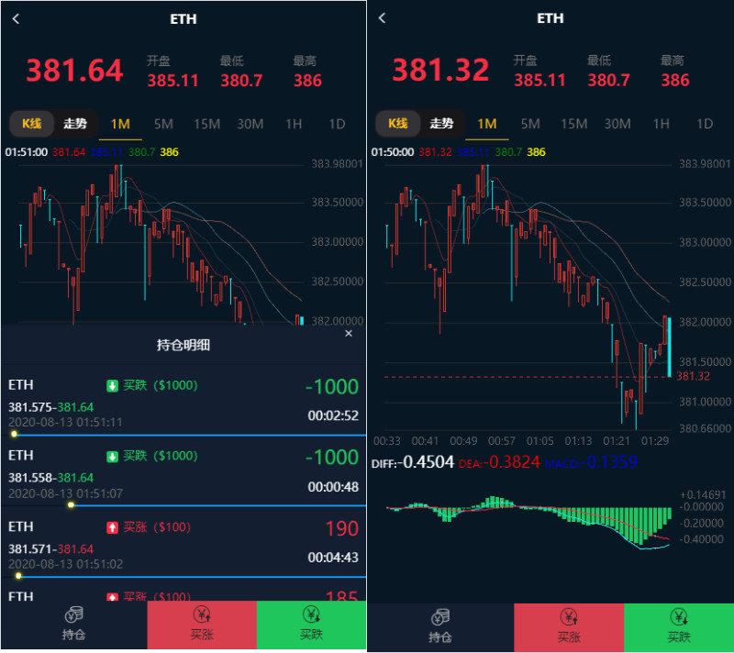This screenshot has width=734, height=653.
Task: Click 381.32 dashed price marker label
Action: 694,376
